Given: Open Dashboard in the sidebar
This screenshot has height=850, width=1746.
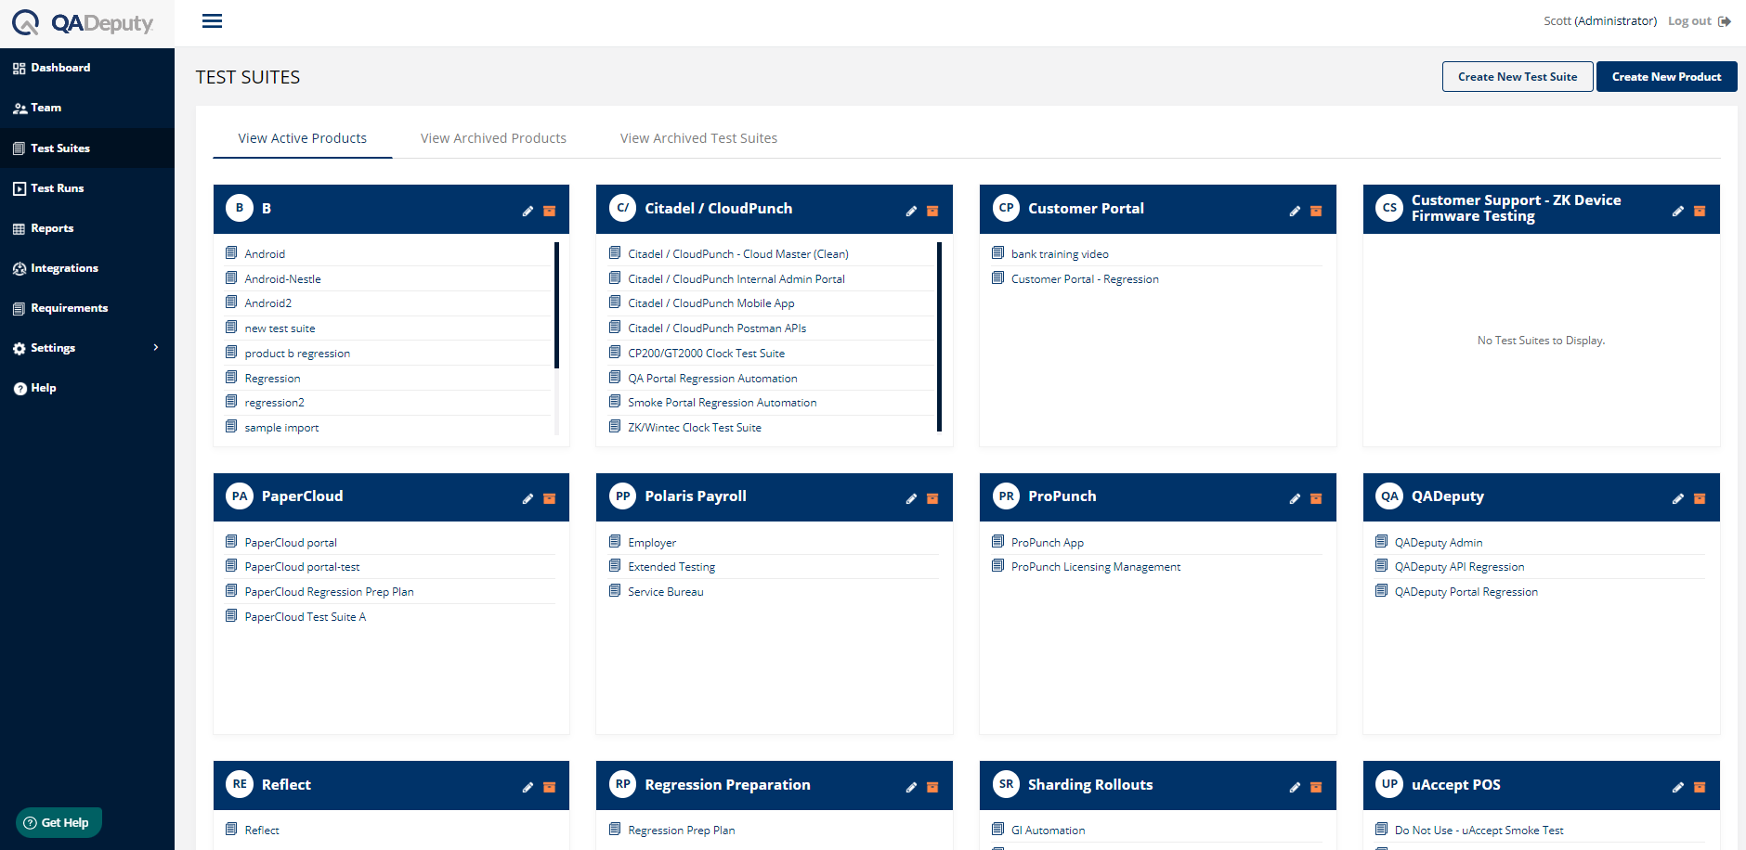Looking at the screenshot, I should coord(87,68).
